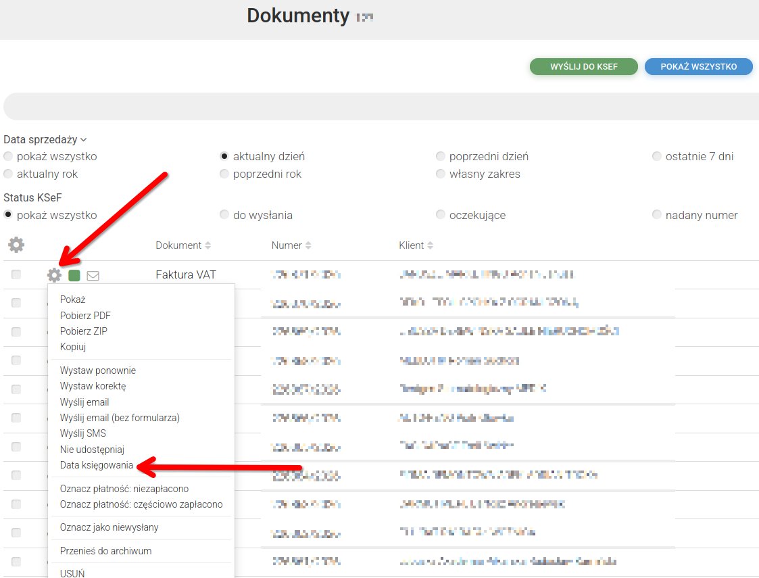Click into the long search field
The width and height of the screenshot is (759, 578).
click(x=381, y=107)
